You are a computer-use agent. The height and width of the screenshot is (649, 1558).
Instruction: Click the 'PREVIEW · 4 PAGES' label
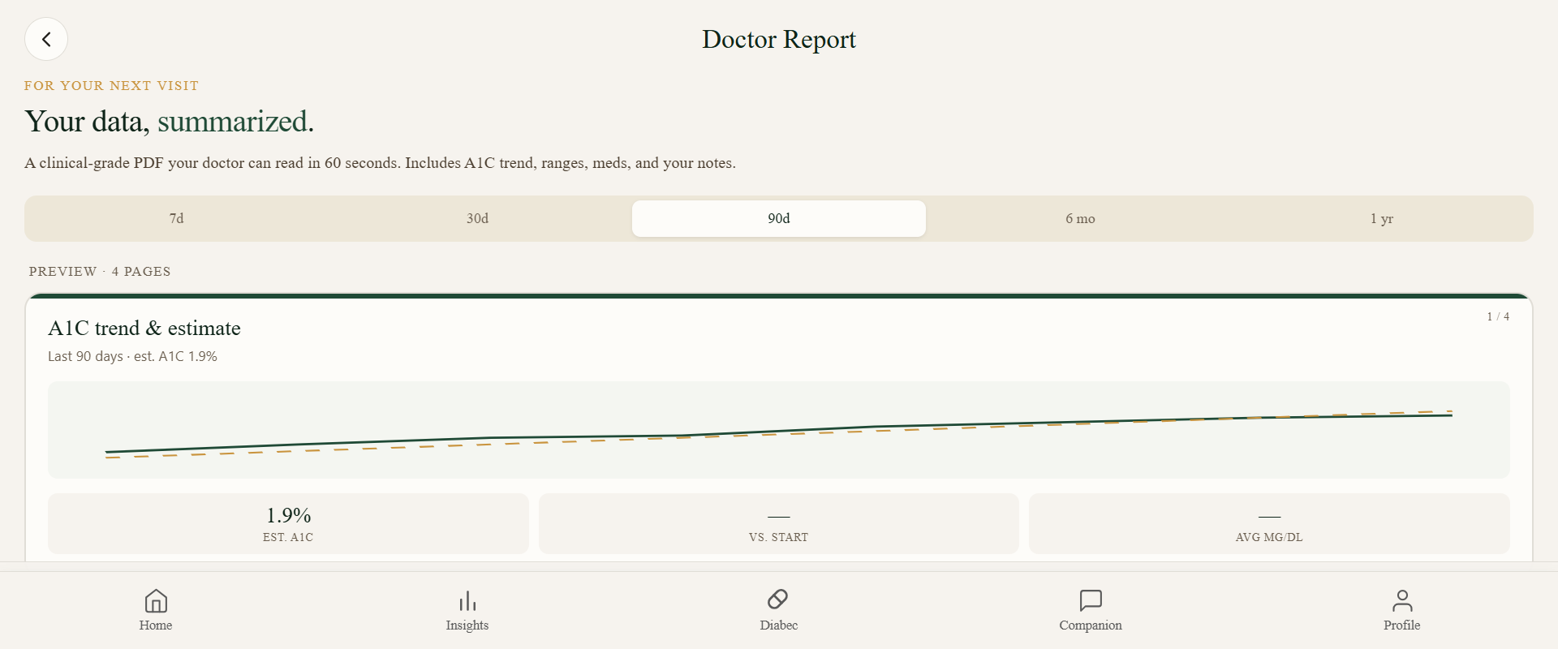[x=100, y=272]
